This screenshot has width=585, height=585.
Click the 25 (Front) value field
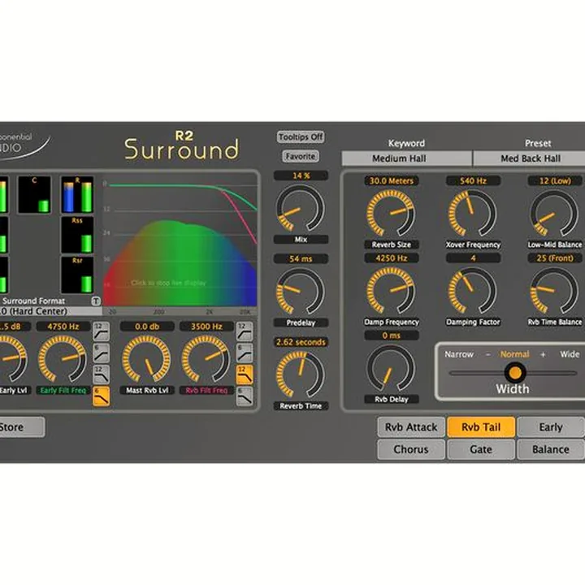tap(555, 258)
